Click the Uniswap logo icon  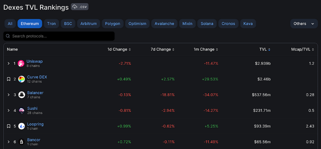tap(21, 63)
